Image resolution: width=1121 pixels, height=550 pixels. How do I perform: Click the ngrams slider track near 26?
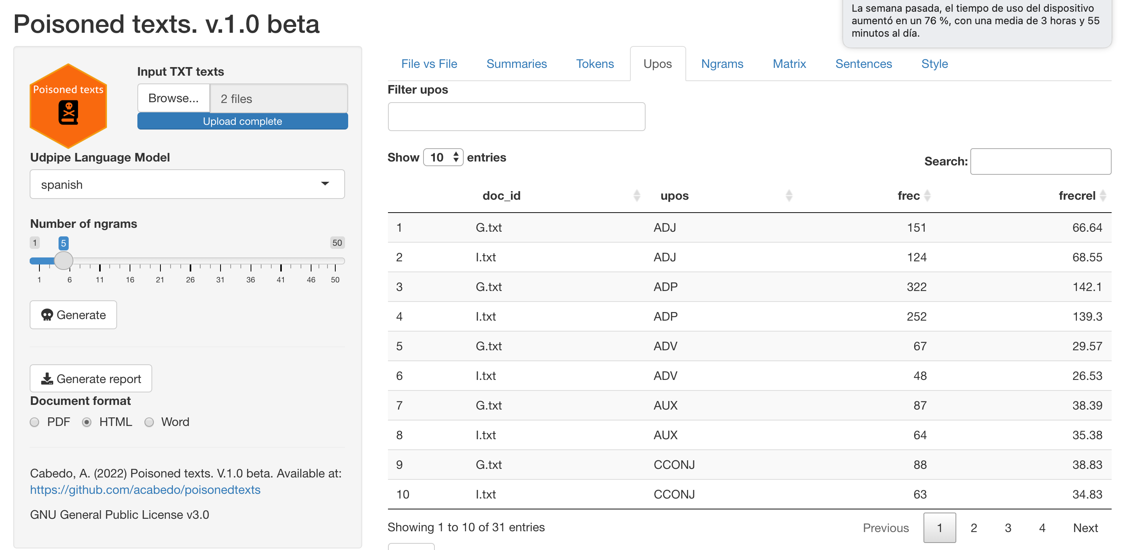coord(190,261)
